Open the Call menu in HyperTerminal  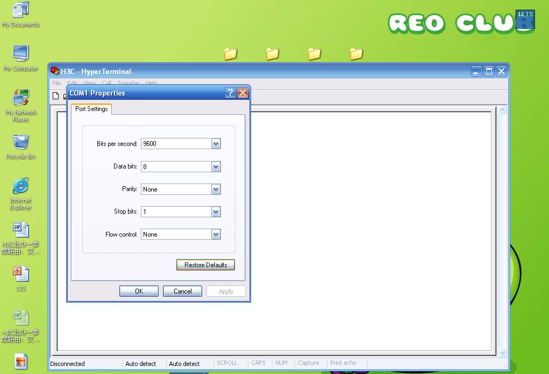[106, 83]
